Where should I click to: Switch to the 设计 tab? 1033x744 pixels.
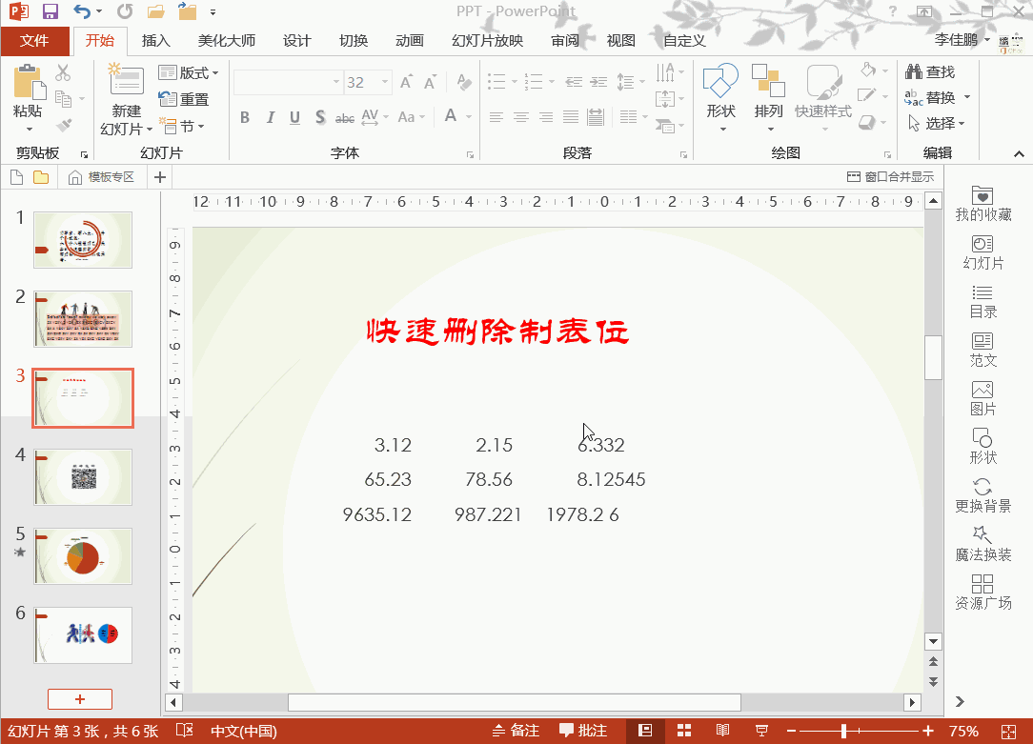pos(297,41)
